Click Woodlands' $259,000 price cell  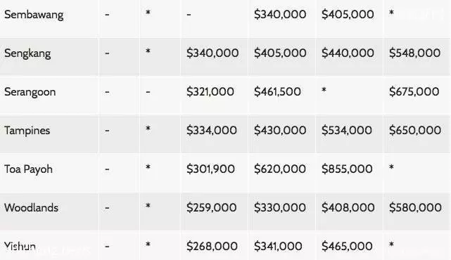(x=211, y=207)
